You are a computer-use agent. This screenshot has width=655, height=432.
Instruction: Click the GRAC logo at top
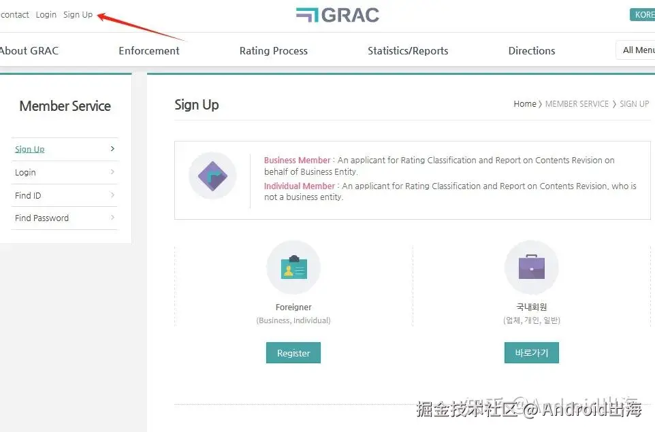[338, 15]
